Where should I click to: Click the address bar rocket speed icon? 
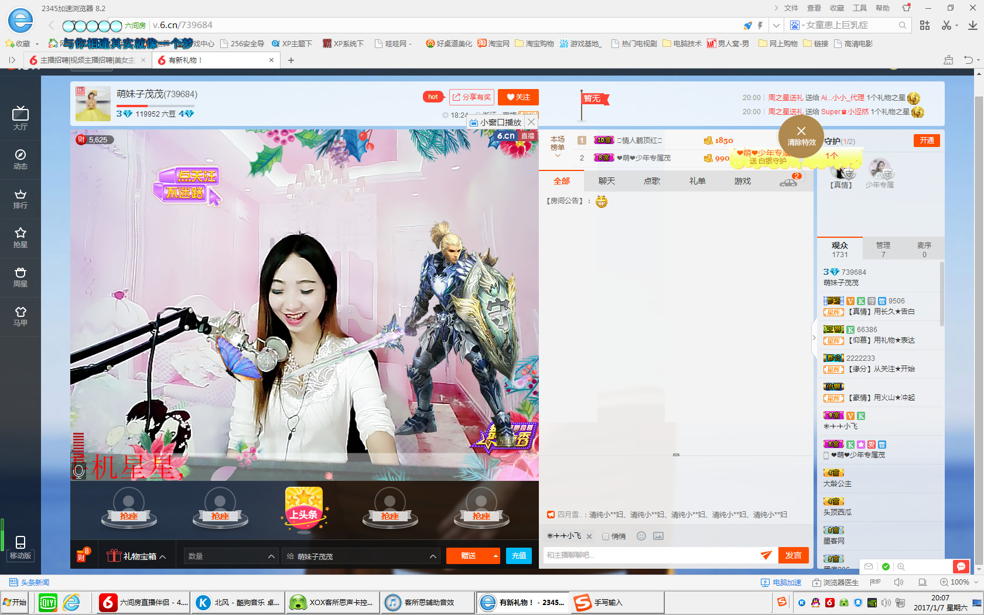[x=747, y=25]
